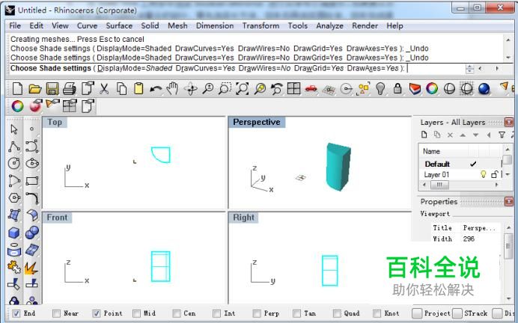Click the light bulb Hide icon
The image size is (518, 323).
[x=380, y=88]
